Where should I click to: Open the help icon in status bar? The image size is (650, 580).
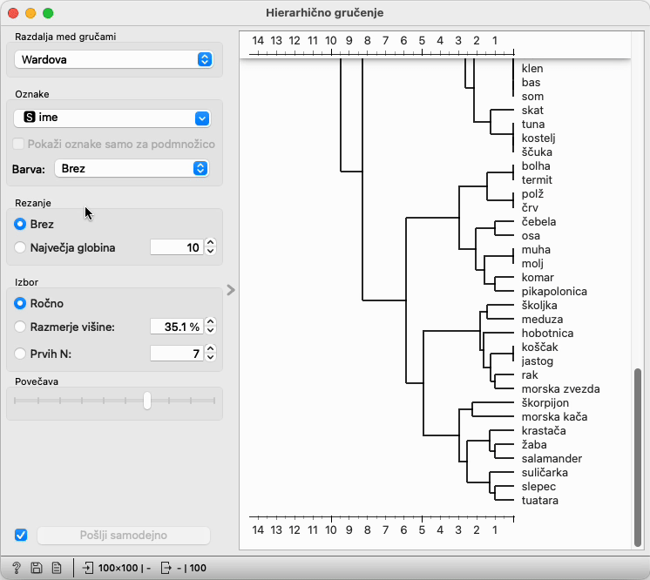[x=17, y=568]
